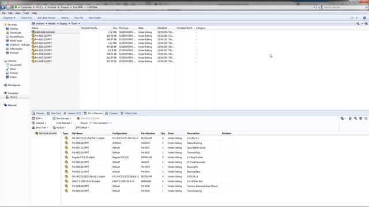
Task: Open the Tools dropdown in the vault toolbar
Action: coord(76,24)
